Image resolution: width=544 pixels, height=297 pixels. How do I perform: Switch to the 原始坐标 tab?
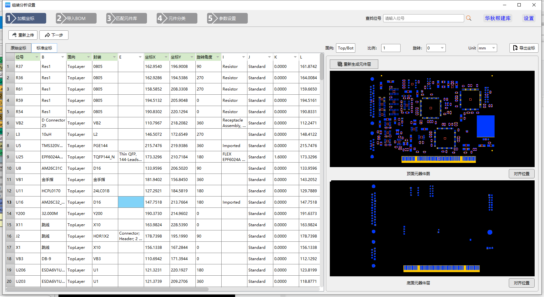pos(18,48)
